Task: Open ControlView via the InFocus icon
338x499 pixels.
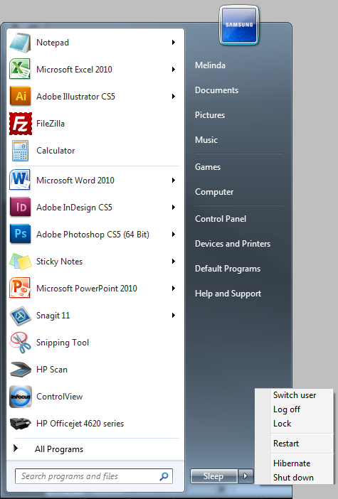Action: point(21,397)
